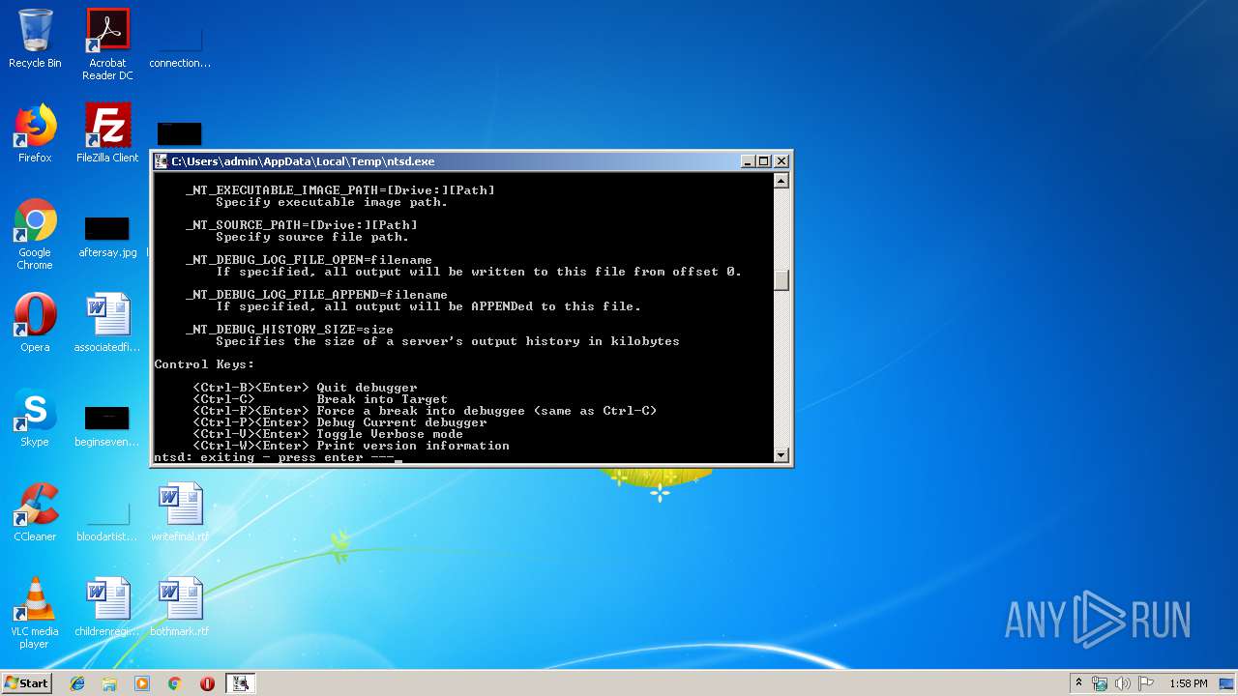Select the writefinal.rtf document
Screen dimensions: 1238x696
(180, 512)
